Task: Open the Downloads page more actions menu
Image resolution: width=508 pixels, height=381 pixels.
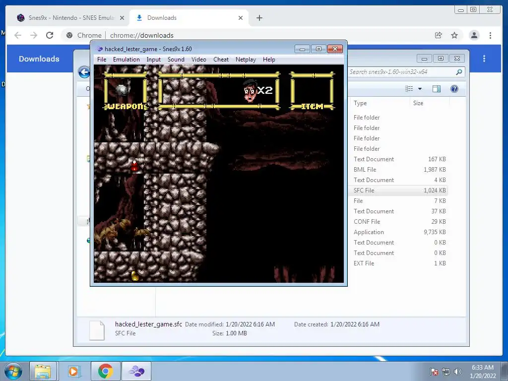Action: pos(484,59)
